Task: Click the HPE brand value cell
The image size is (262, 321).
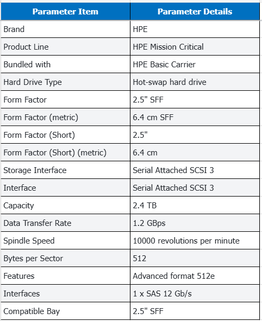Action: click(x=195, y=29)
